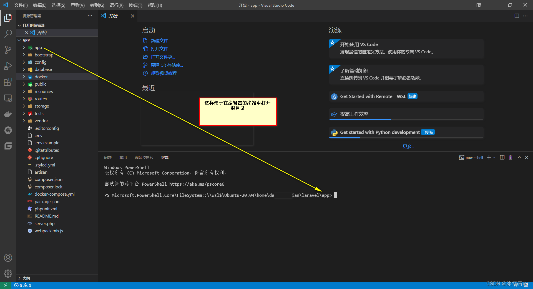The image size is (533, 289).
Task: Create a new terminal with the plus icon
Action: pos(489,157)
